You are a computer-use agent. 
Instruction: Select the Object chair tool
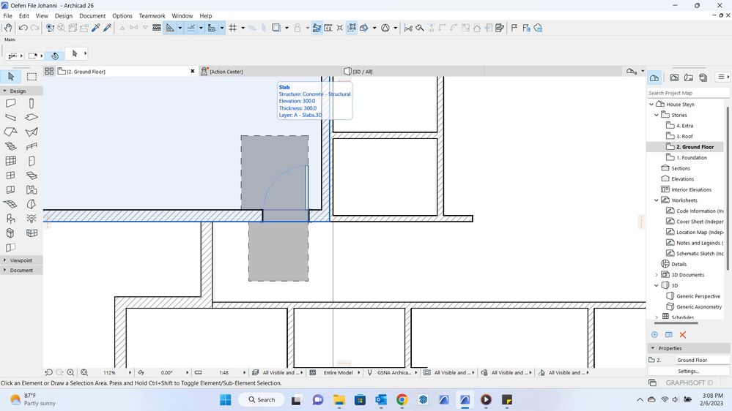11,219
